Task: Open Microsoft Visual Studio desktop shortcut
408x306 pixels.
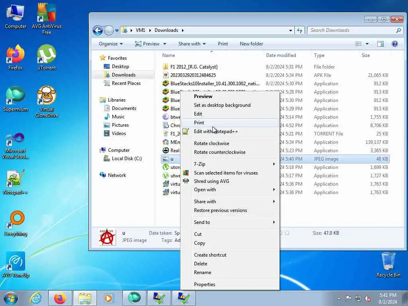Action: pos(16,146)
